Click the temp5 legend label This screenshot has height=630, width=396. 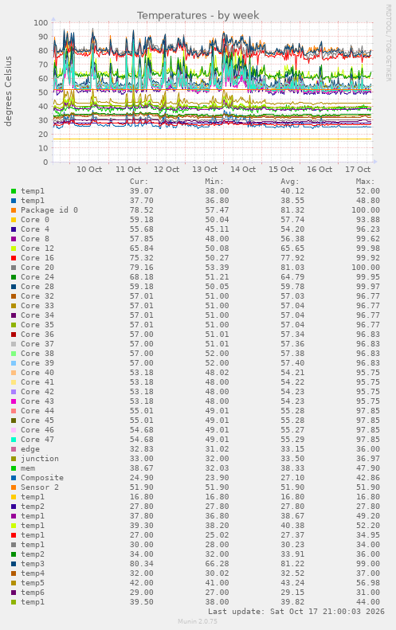(33, 583)
